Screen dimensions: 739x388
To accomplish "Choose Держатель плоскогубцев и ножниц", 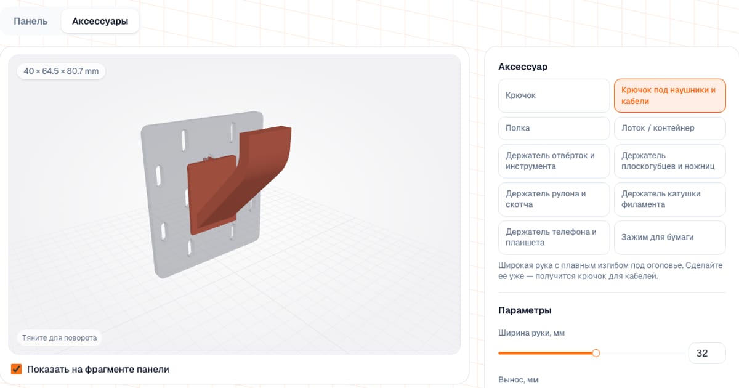I will (x=670, y=161).
